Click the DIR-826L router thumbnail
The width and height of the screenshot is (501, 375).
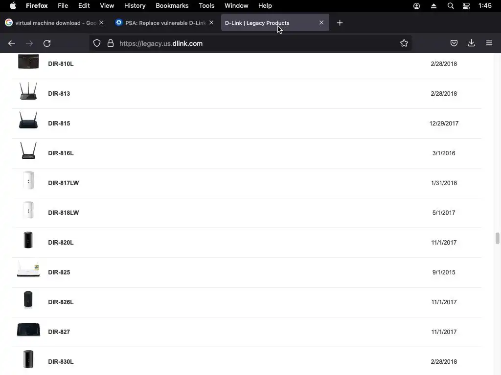coord(28,300)
